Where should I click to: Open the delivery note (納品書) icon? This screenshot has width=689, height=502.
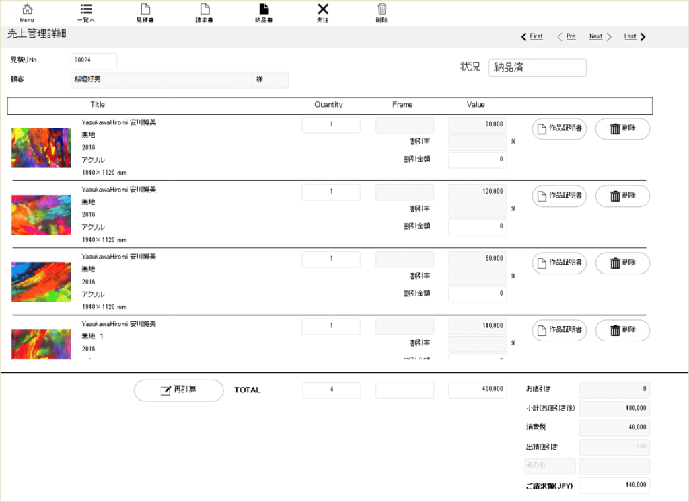[264, 12]
